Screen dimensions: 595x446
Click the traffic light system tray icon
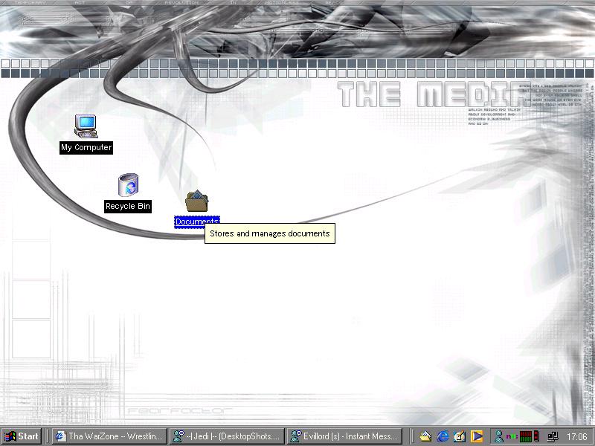[x=535, y=436]
